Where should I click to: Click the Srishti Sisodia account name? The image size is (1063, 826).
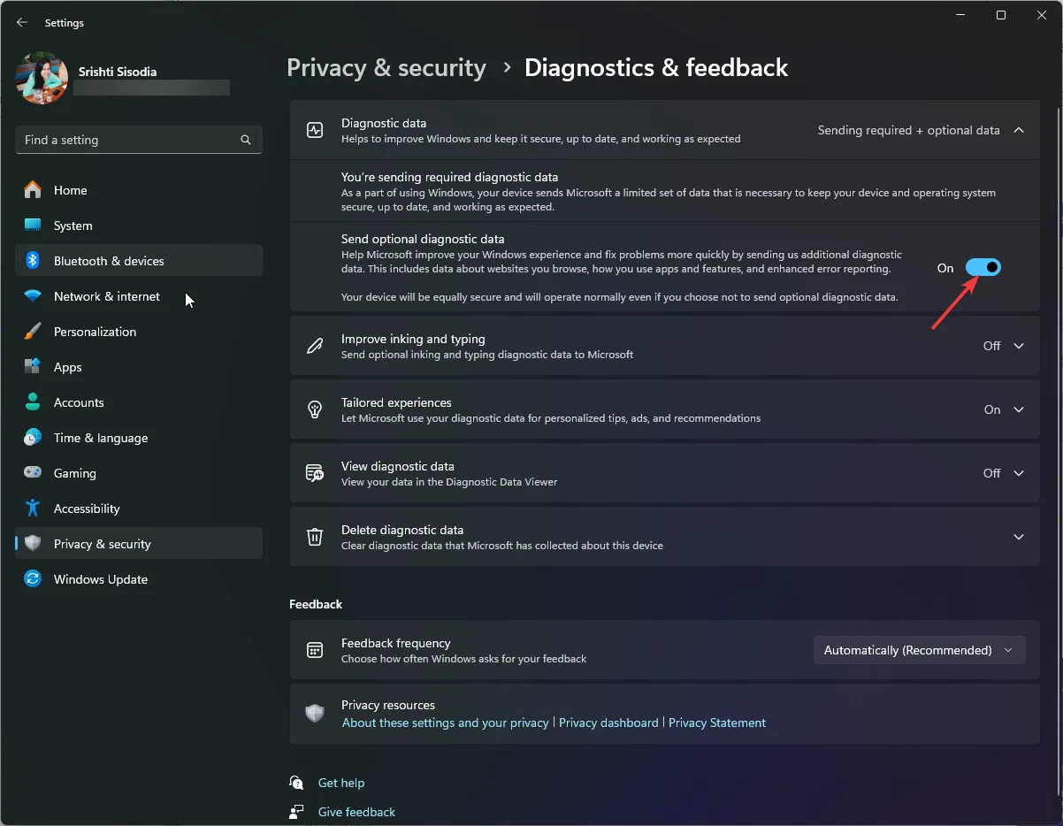[x=118, y=72]
